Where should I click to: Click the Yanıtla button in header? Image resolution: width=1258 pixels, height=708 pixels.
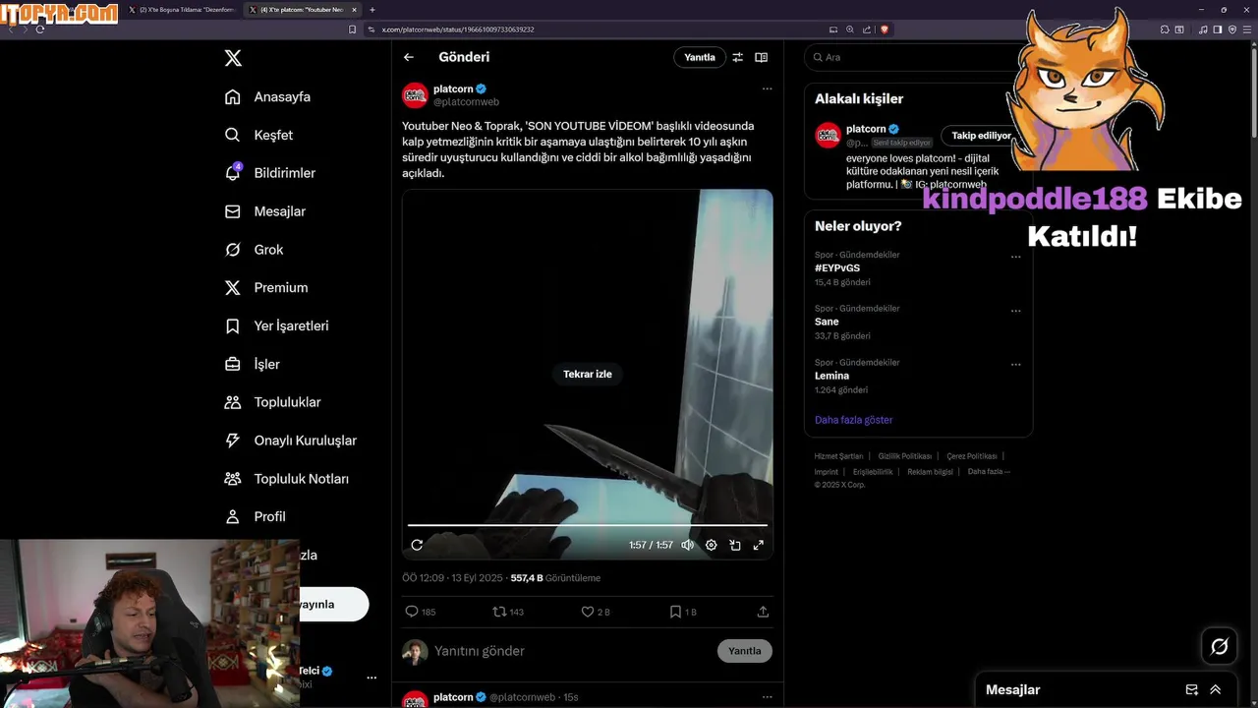pos(700,57)
